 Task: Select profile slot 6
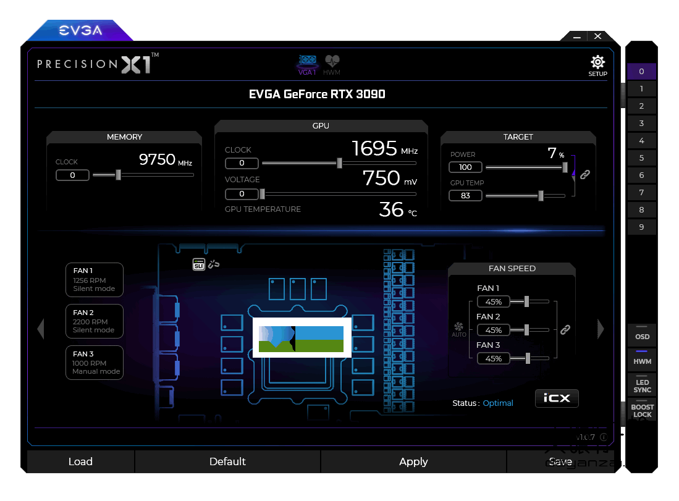(641, 175)
